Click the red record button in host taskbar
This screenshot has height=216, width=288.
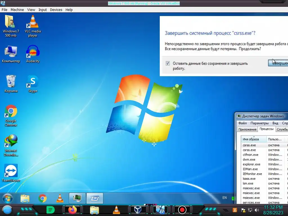(182, 210)
